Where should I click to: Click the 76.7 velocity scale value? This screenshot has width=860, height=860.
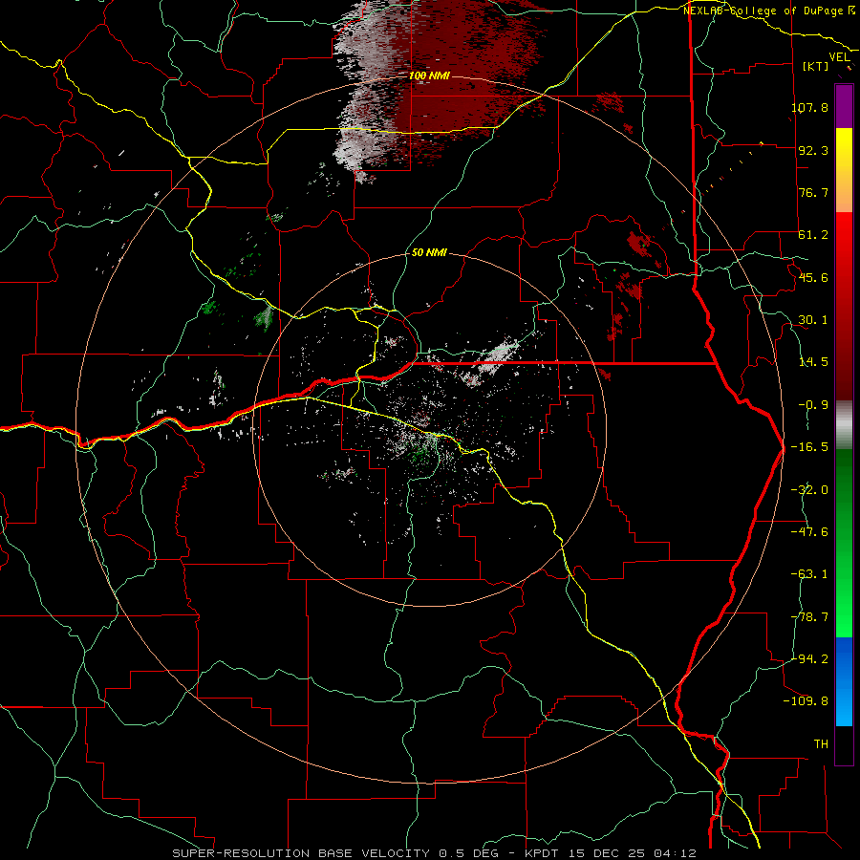coord(813,192)
